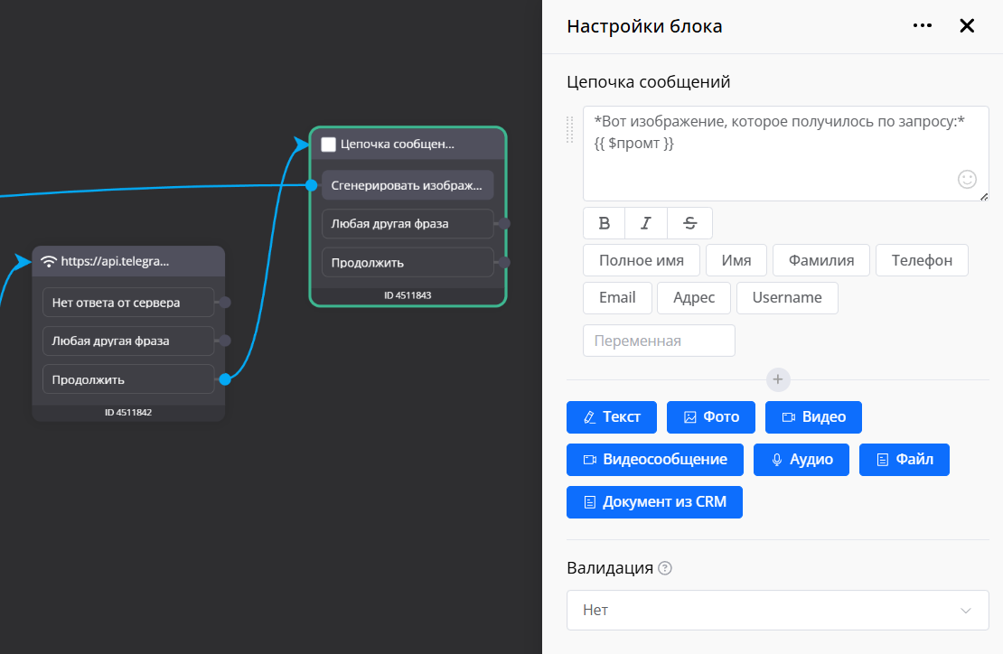
Task: Select the Продолжить output connector dot on API block
Action: click(x=225, y=379)
